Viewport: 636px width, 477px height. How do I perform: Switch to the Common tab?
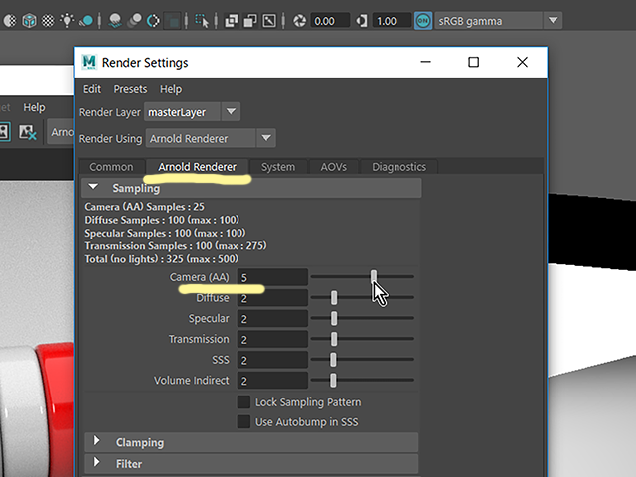[x=111, y=167]
